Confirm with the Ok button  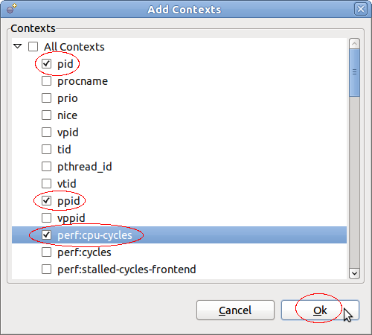[x=320, y=310]
